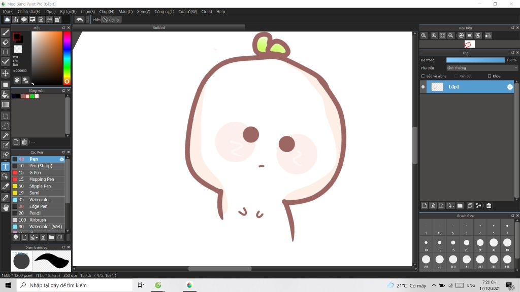This screenshot has height=292, width=520.
Task: Open notification center on taskbar
Action: (x=510, y=285)
